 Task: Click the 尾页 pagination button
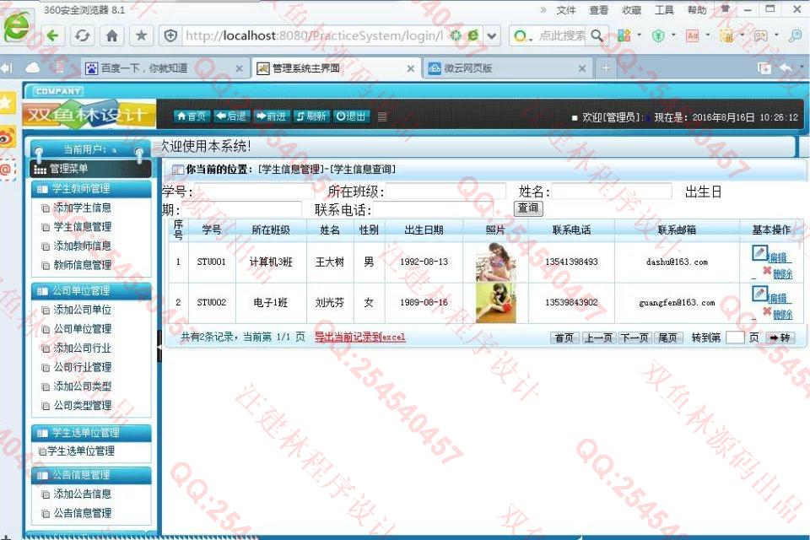pos(668,338)
